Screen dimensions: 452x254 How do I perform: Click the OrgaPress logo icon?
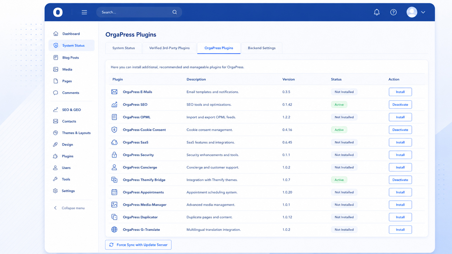[x=58, y=12]
